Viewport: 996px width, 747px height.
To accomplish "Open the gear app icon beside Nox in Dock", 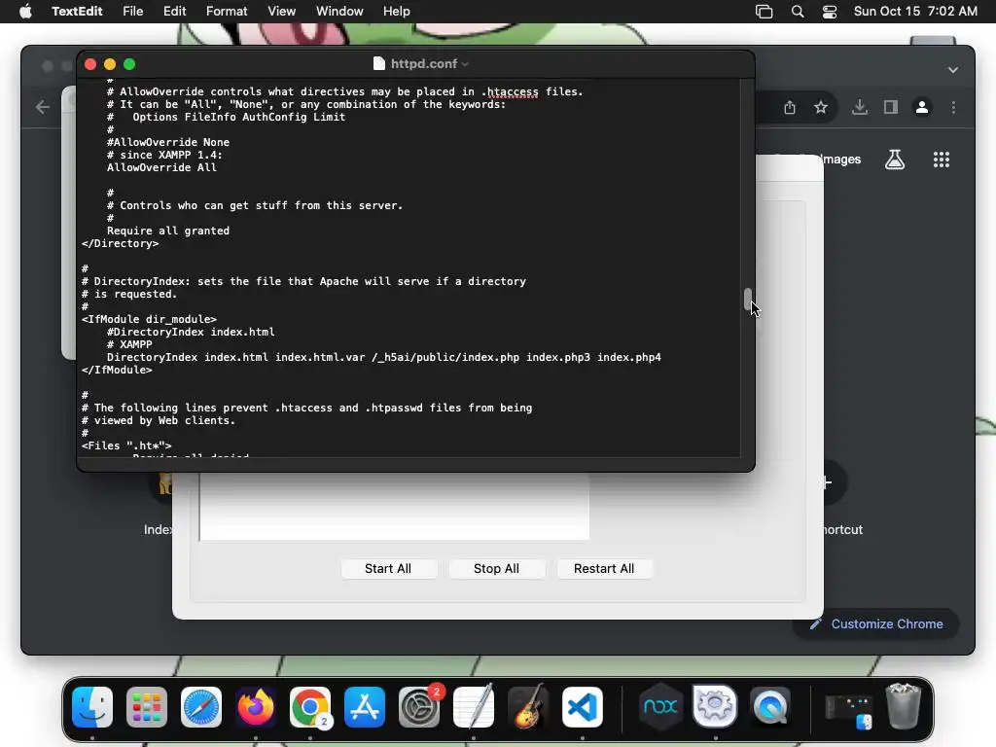I will (x=715, y=706).
